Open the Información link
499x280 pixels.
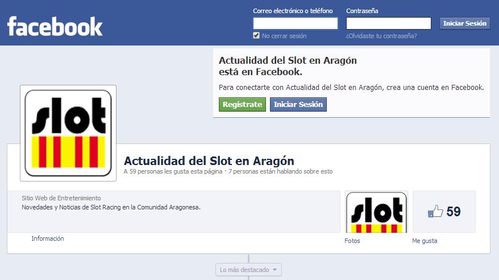47,238
